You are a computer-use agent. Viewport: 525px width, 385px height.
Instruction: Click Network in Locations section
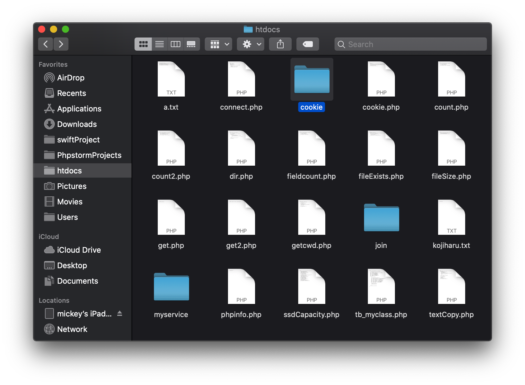pyautogui.click(x=72, y=329)
